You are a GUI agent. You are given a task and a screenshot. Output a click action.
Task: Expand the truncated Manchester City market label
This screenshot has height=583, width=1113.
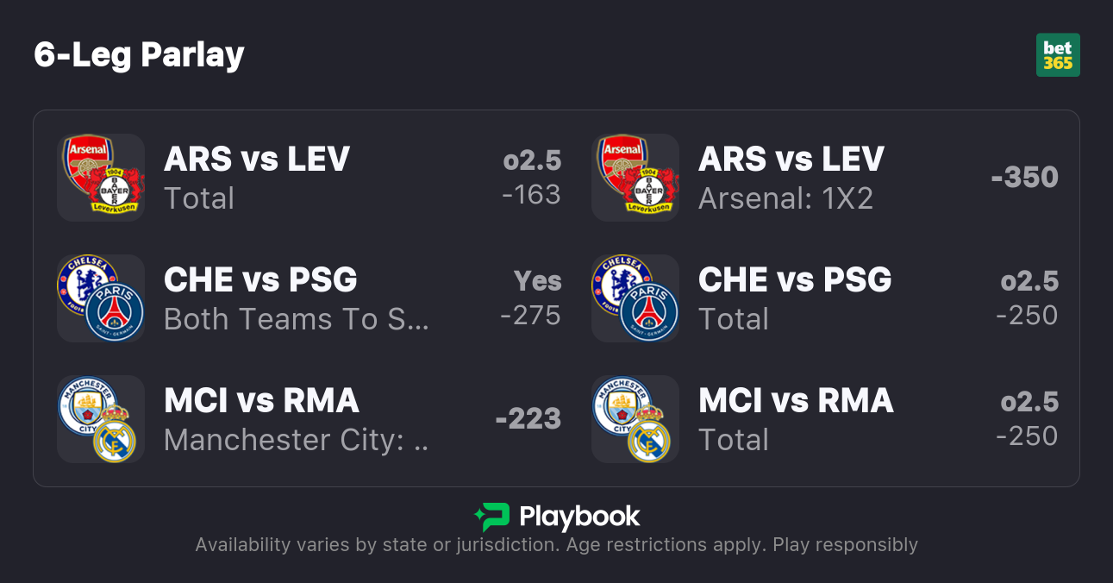[x=296, y=441]
